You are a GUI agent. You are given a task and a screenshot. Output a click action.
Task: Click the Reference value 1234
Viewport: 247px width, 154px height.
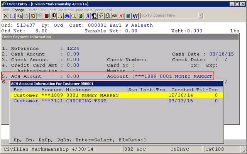73,48
